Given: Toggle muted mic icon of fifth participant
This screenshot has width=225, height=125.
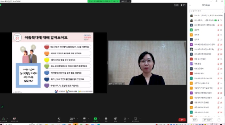Looking at the screenshot, I should coord(218,34).
